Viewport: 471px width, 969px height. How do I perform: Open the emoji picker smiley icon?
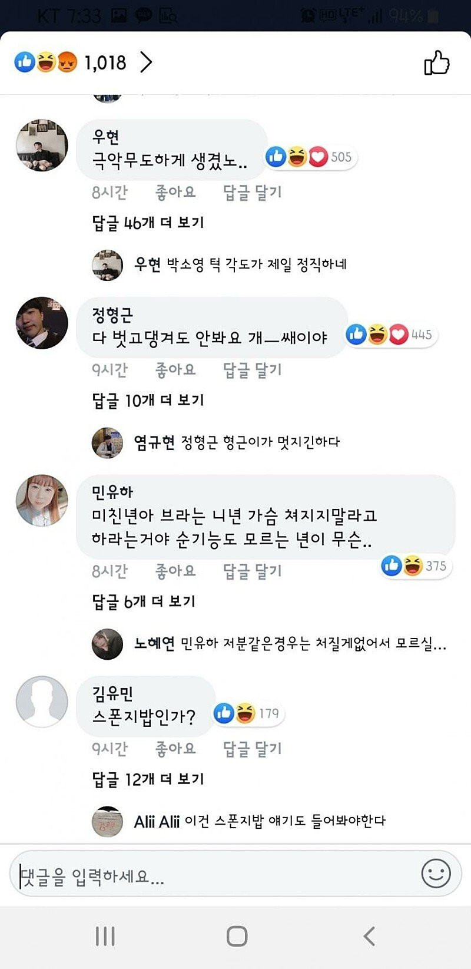(x=436, y=873)
